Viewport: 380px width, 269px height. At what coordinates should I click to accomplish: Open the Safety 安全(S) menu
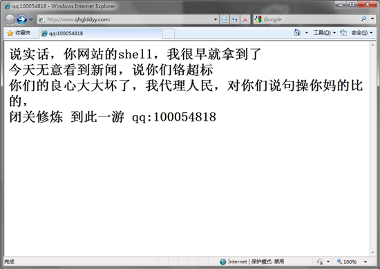(362, 32)
